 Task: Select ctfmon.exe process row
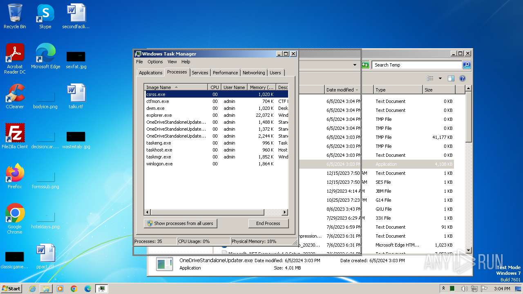tap(216, 101)
